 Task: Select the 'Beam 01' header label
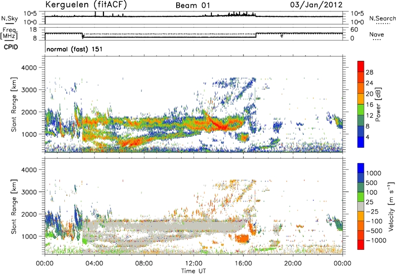click(x=193, y=5)
